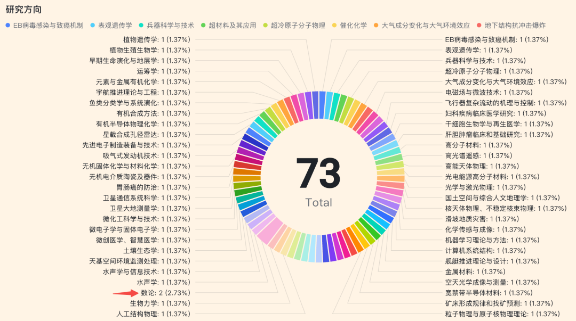Click the 研究方向 chart title
576x321 pixels.
point(24,9)
